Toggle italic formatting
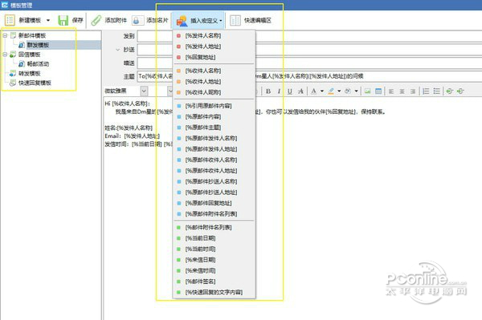482x320 pixels. click(279, 91)
